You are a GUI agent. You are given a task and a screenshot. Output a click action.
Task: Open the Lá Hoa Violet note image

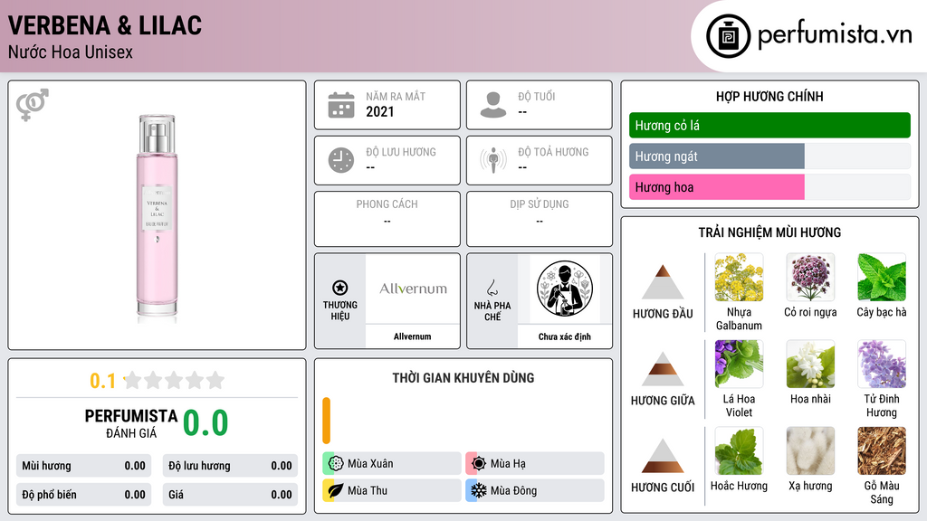click(739, 365)
